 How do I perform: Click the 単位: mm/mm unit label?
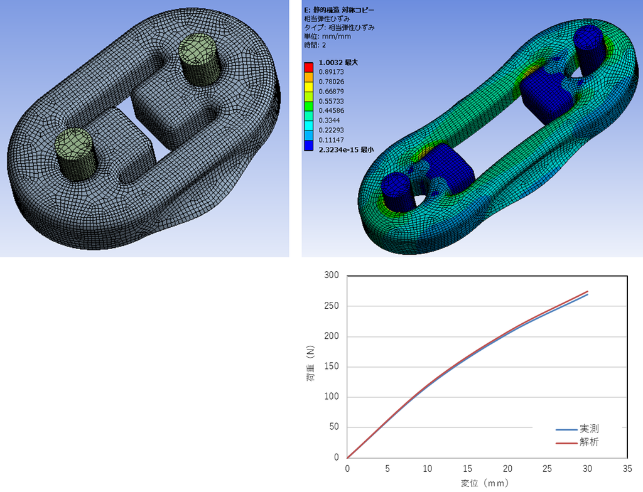click(x=327, y=36)
